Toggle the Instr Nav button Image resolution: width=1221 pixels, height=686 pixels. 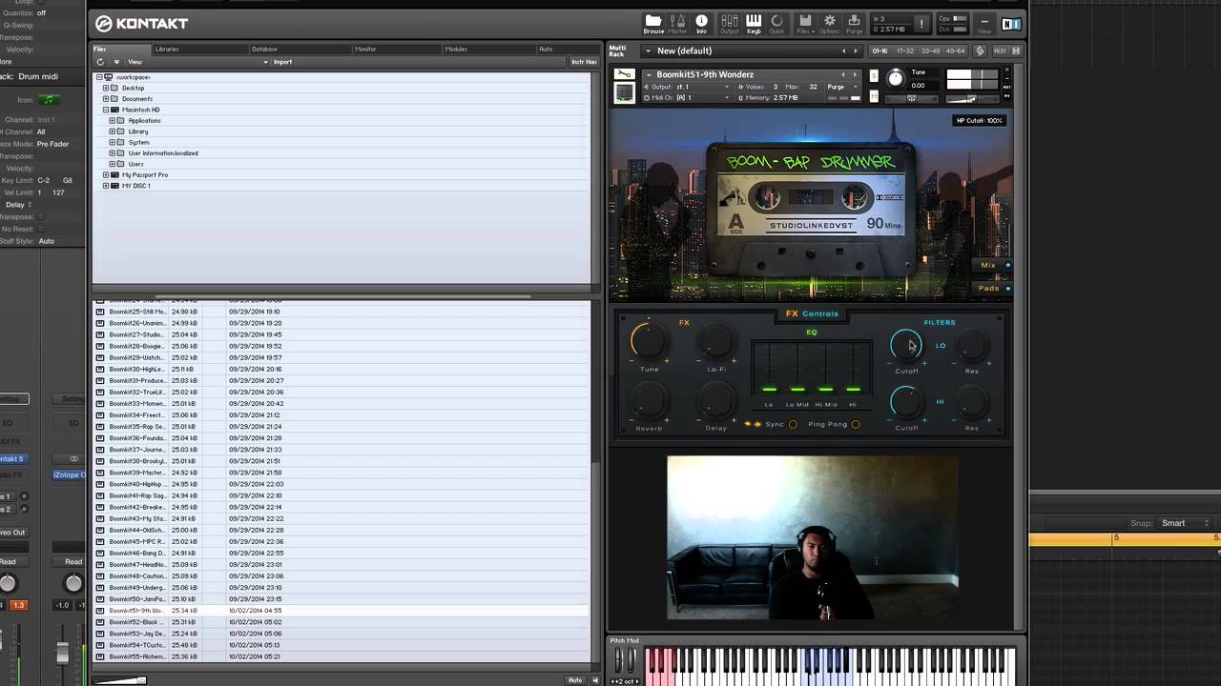[584, 62]
